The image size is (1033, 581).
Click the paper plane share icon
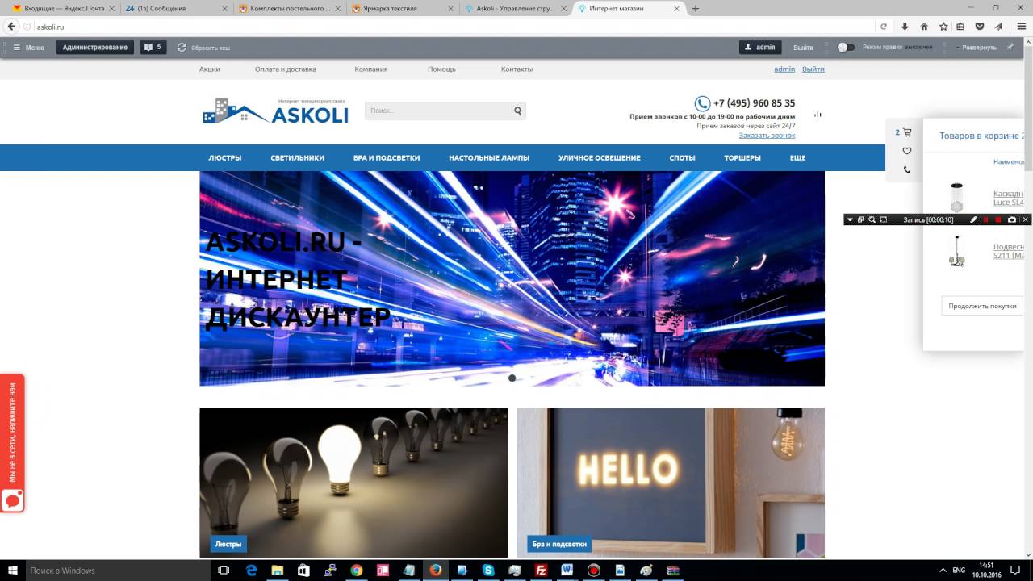(x=998, y=27)
